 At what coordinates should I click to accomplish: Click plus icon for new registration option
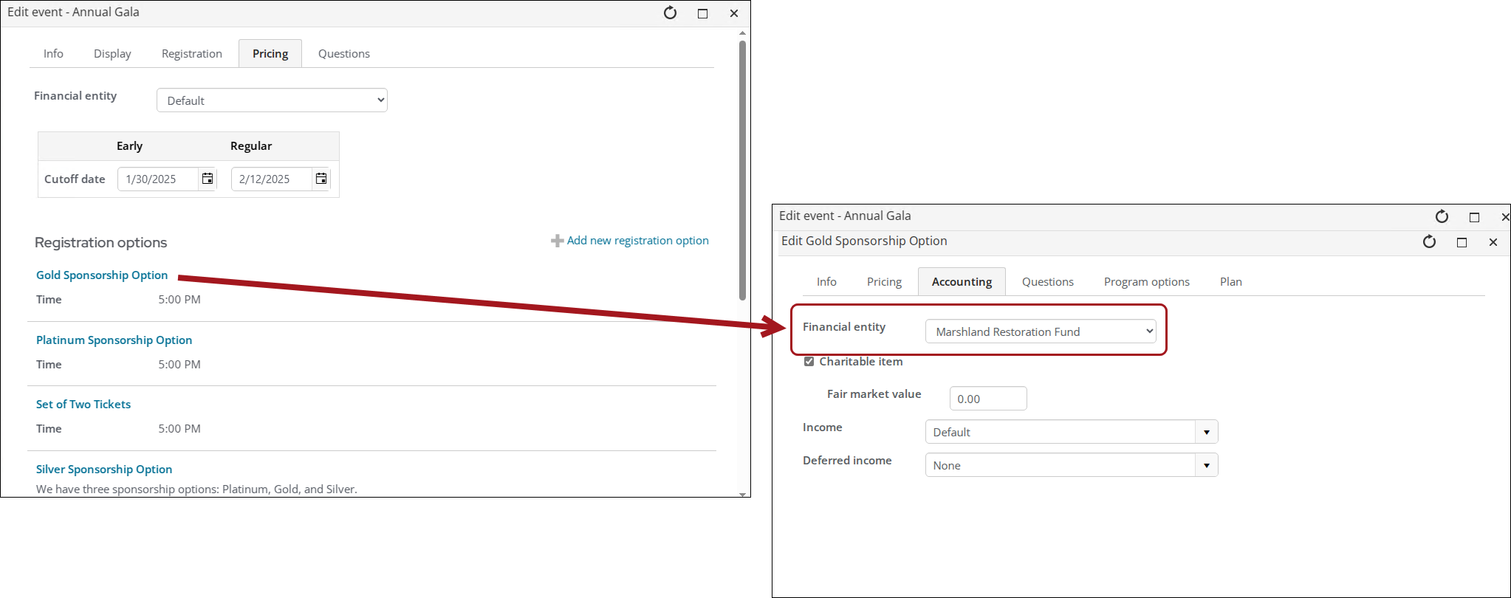(x=557, y=241)
